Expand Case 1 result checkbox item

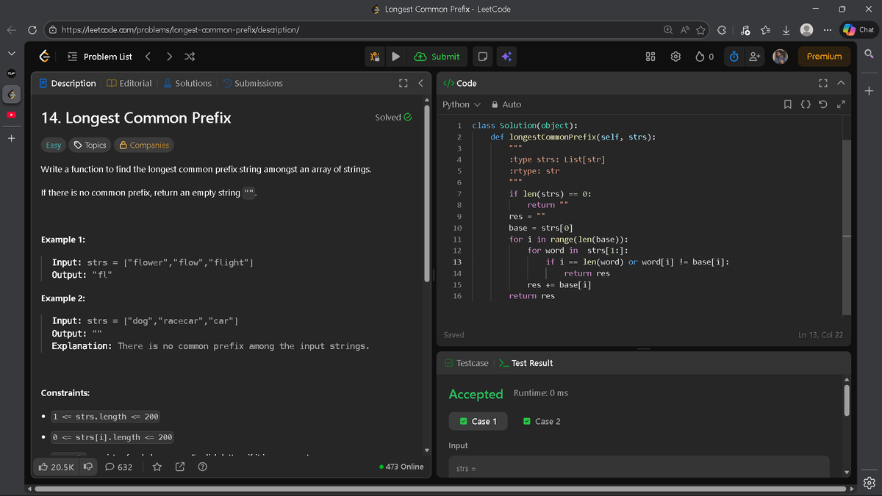pos(478,421)
